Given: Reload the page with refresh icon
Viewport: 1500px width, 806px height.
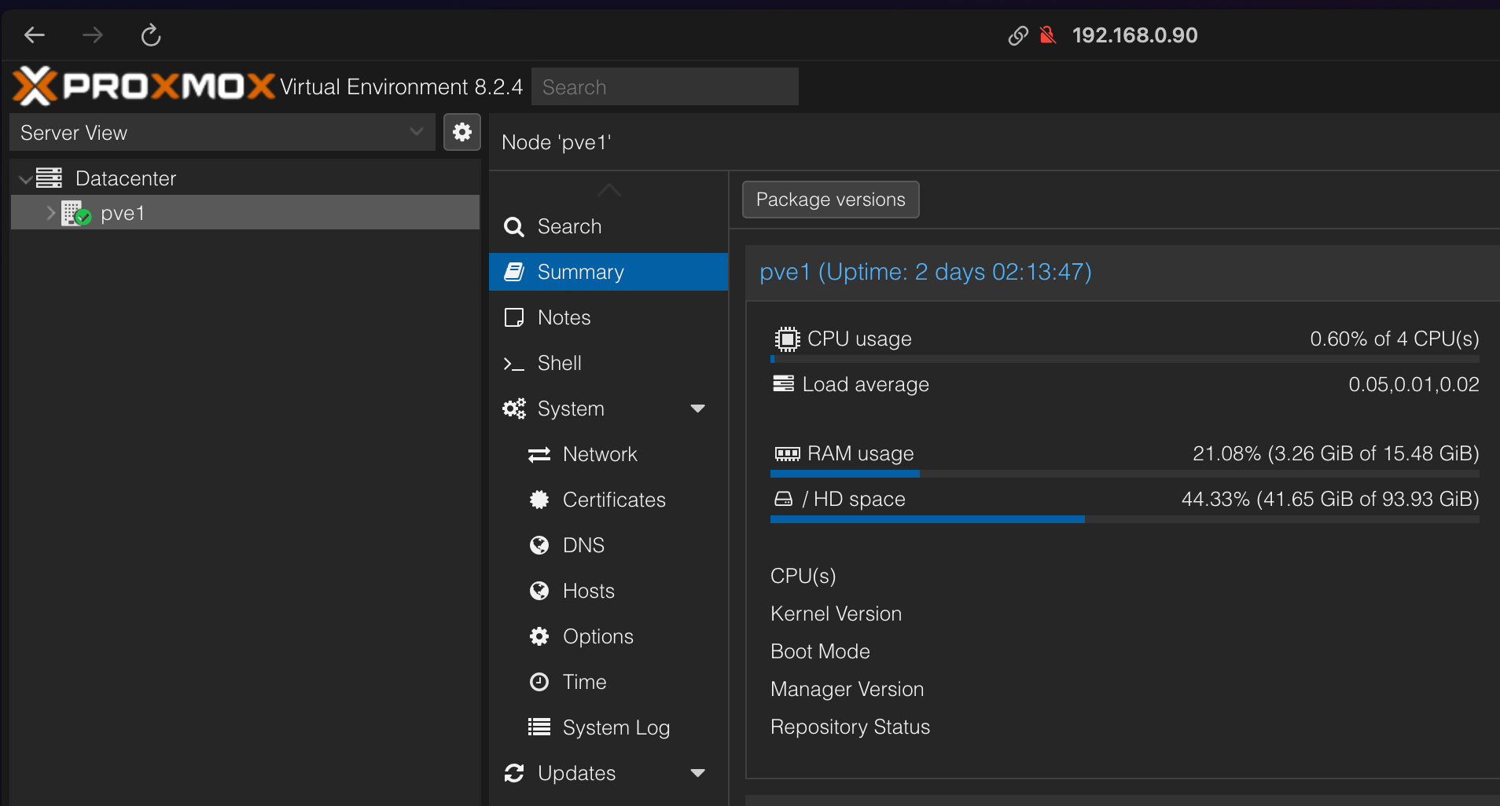Looking at the screenshot, I should pos(151,35).
